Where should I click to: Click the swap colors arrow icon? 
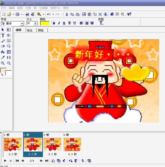point(2,75)
